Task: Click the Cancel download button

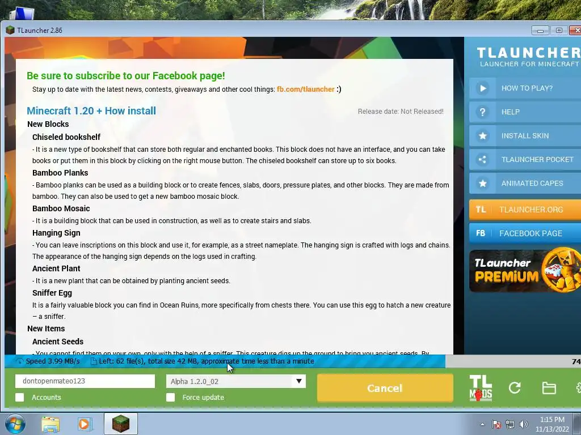Action: tap(385, 388)
